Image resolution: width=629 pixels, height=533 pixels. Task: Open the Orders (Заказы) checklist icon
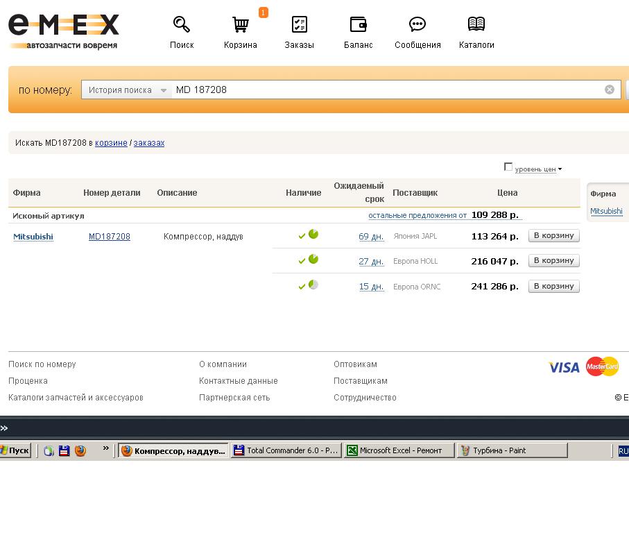click(299, 25)
